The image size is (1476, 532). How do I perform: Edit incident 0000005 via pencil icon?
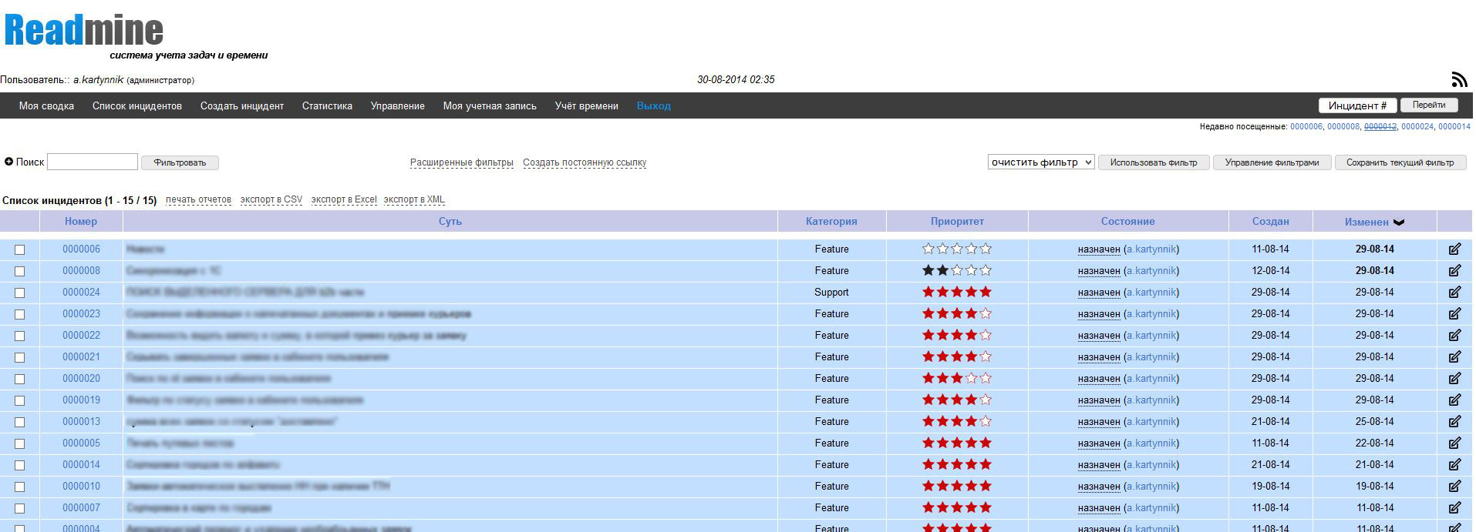[x=1454, y=443]
